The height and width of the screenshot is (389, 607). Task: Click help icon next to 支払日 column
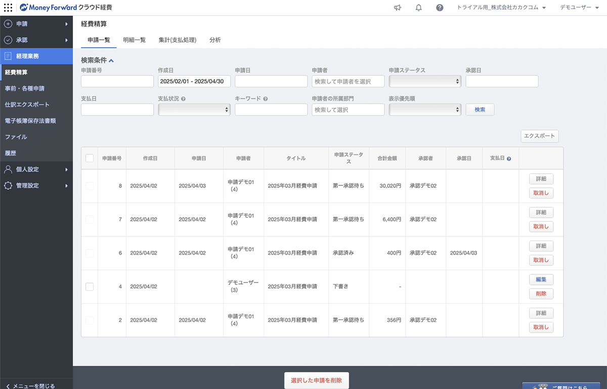(509, 159)
